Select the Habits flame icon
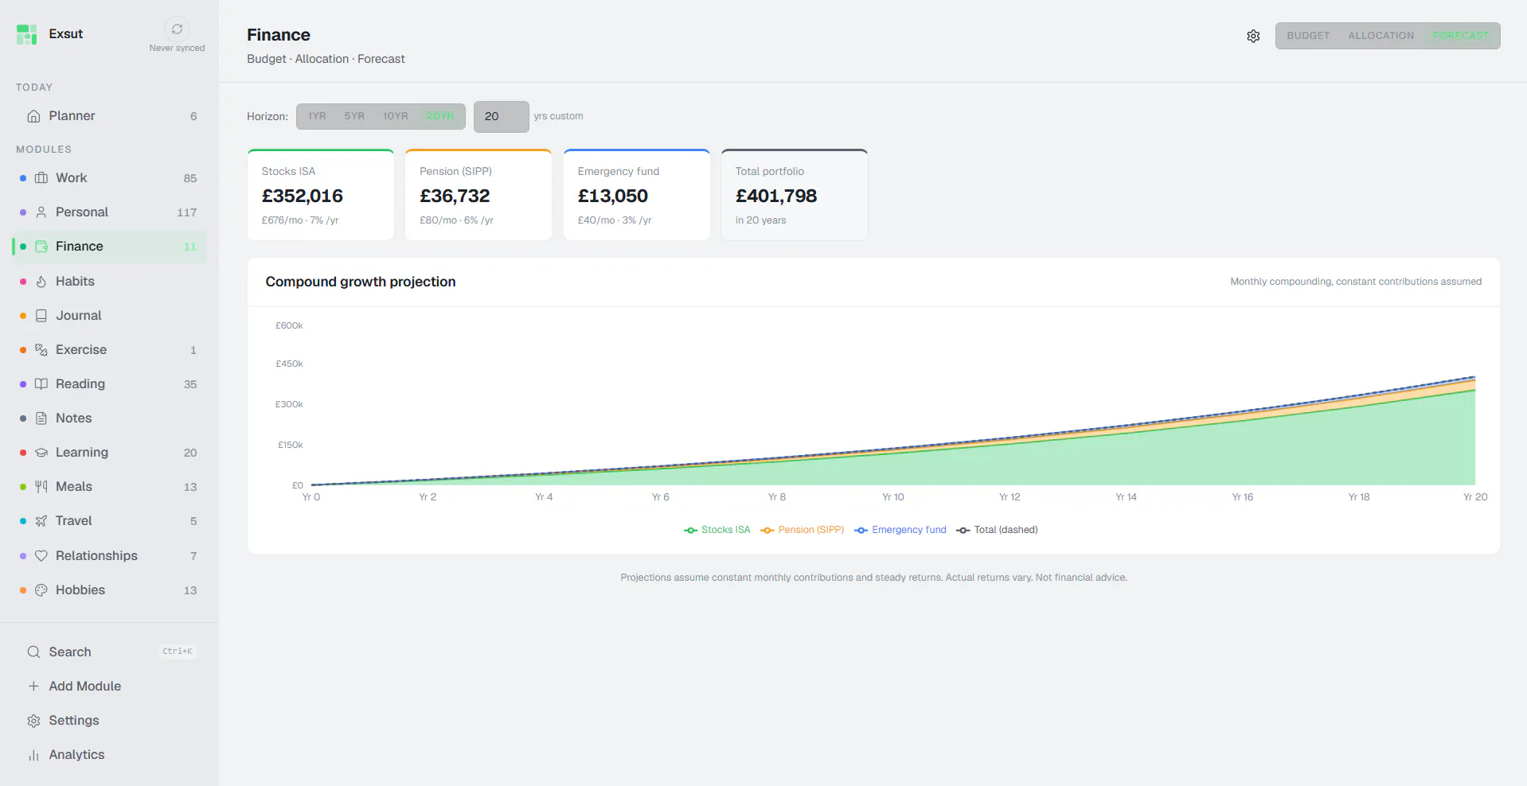The height and width of the screenshot is (786, 1527). click(41, 282)
